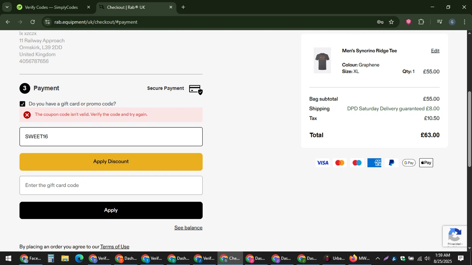
Task: Click the phone number 4056787656
Action: (34, 61)
